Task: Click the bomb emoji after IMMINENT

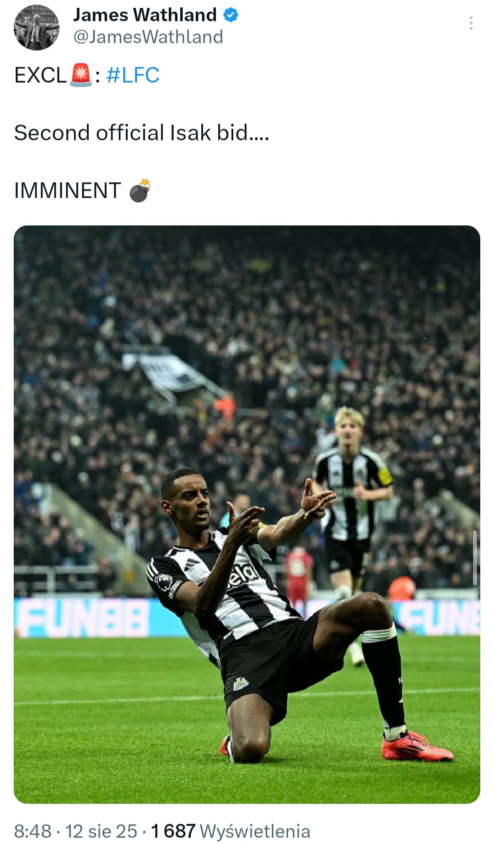Action: pyautogui.click(x=140, y=191)
